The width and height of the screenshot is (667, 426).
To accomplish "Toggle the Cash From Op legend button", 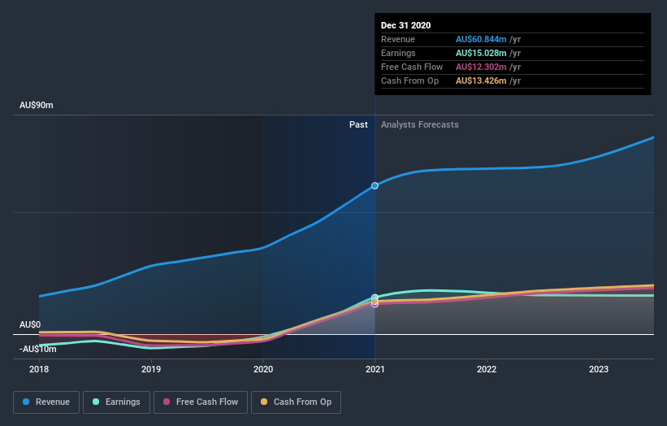I will tap(296, 402).
